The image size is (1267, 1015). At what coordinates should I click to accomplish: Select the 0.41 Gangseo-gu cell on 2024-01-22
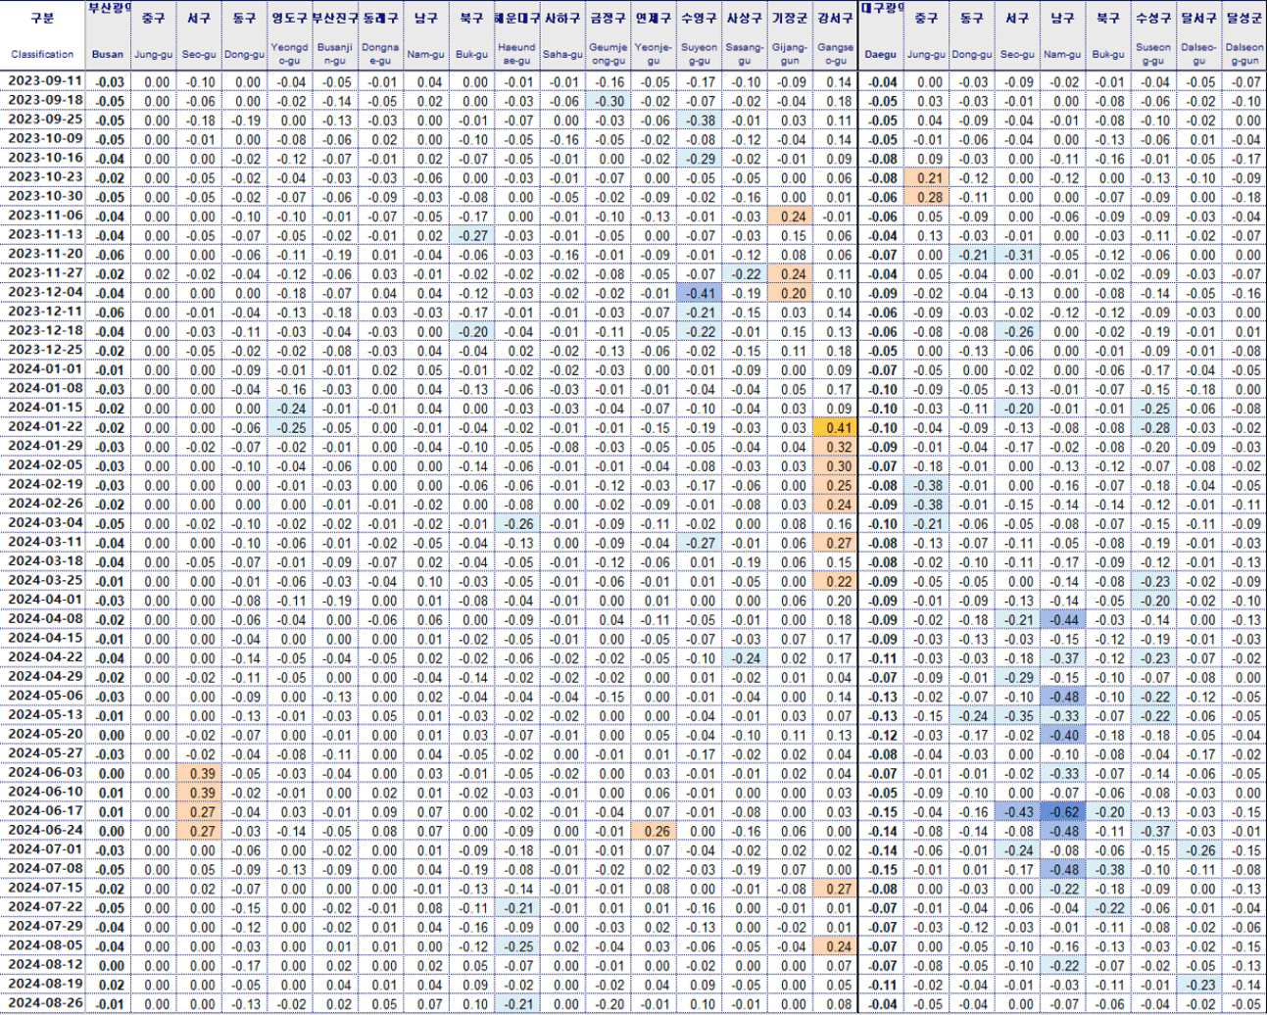click(835, 428)
